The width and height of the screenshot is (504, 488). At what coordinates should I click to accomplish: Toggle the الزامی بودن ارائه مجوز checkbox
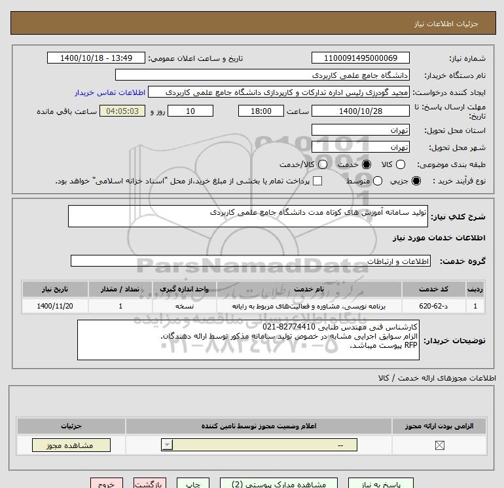[x=439, y=445]
